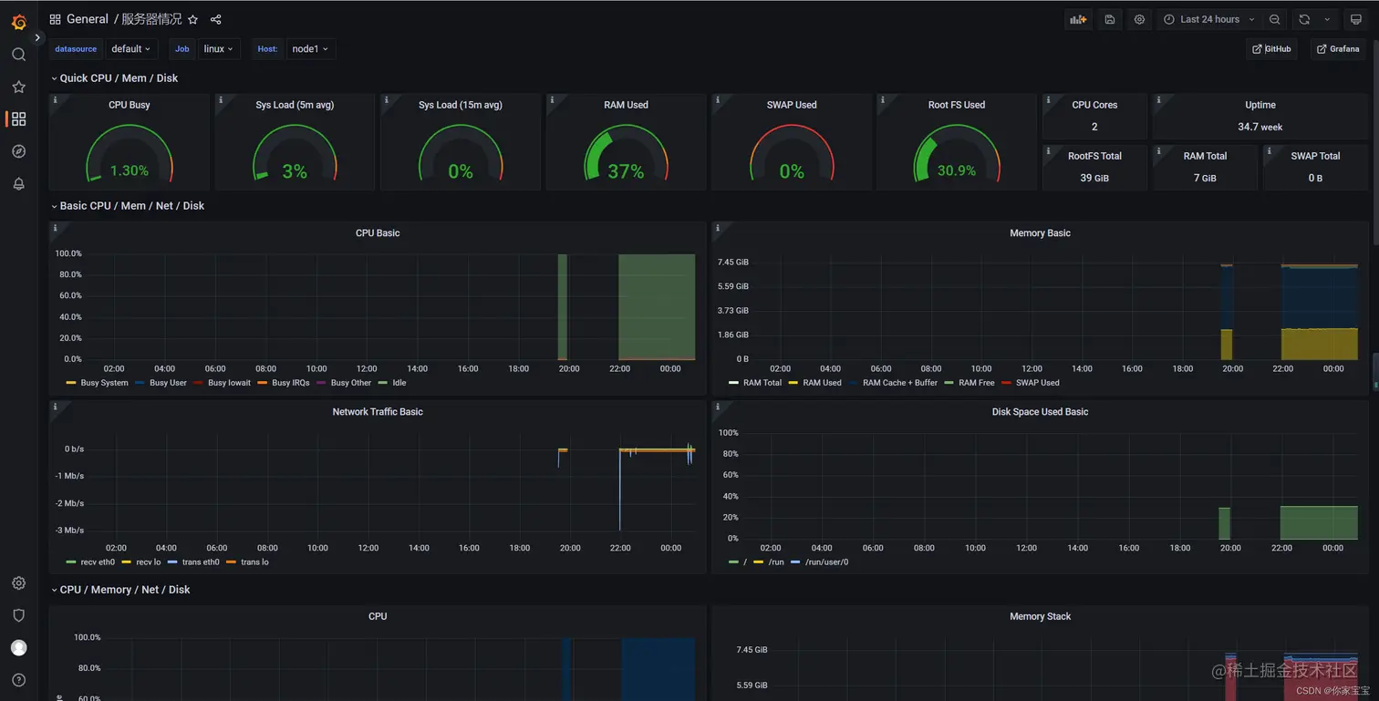Add panel using top toolbar icon
1379x701 pixels.
pyautogui.click(x=1078, y=19)
